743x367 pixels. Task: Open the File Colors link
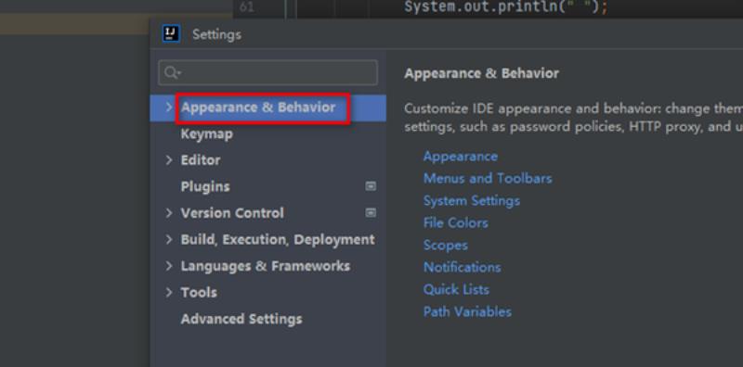(455, 223)
